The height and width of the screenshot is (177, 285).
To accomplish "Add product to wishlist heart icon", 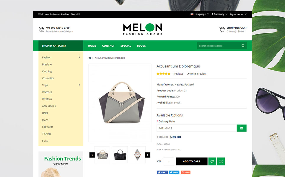I will [212, 161].
